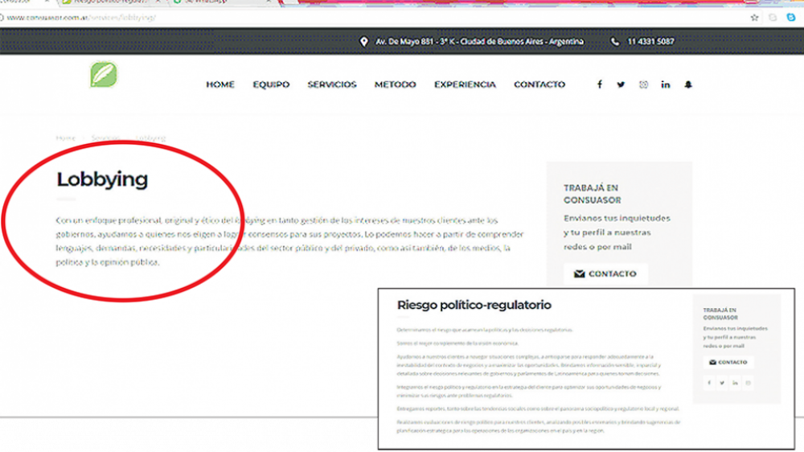The width and height of the screenshot is (804, 452).
Task: Open the Instagram icon in navigation bar
Action: coord(643,84)
